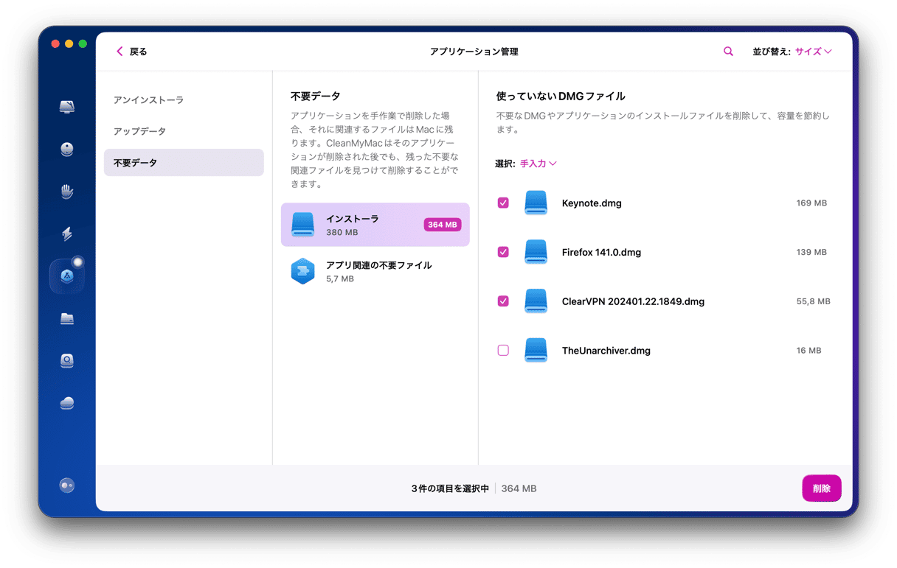Click 不要データ heading in middle panel
Viewport: 897px width, 568px height.
tap(316, 97)
